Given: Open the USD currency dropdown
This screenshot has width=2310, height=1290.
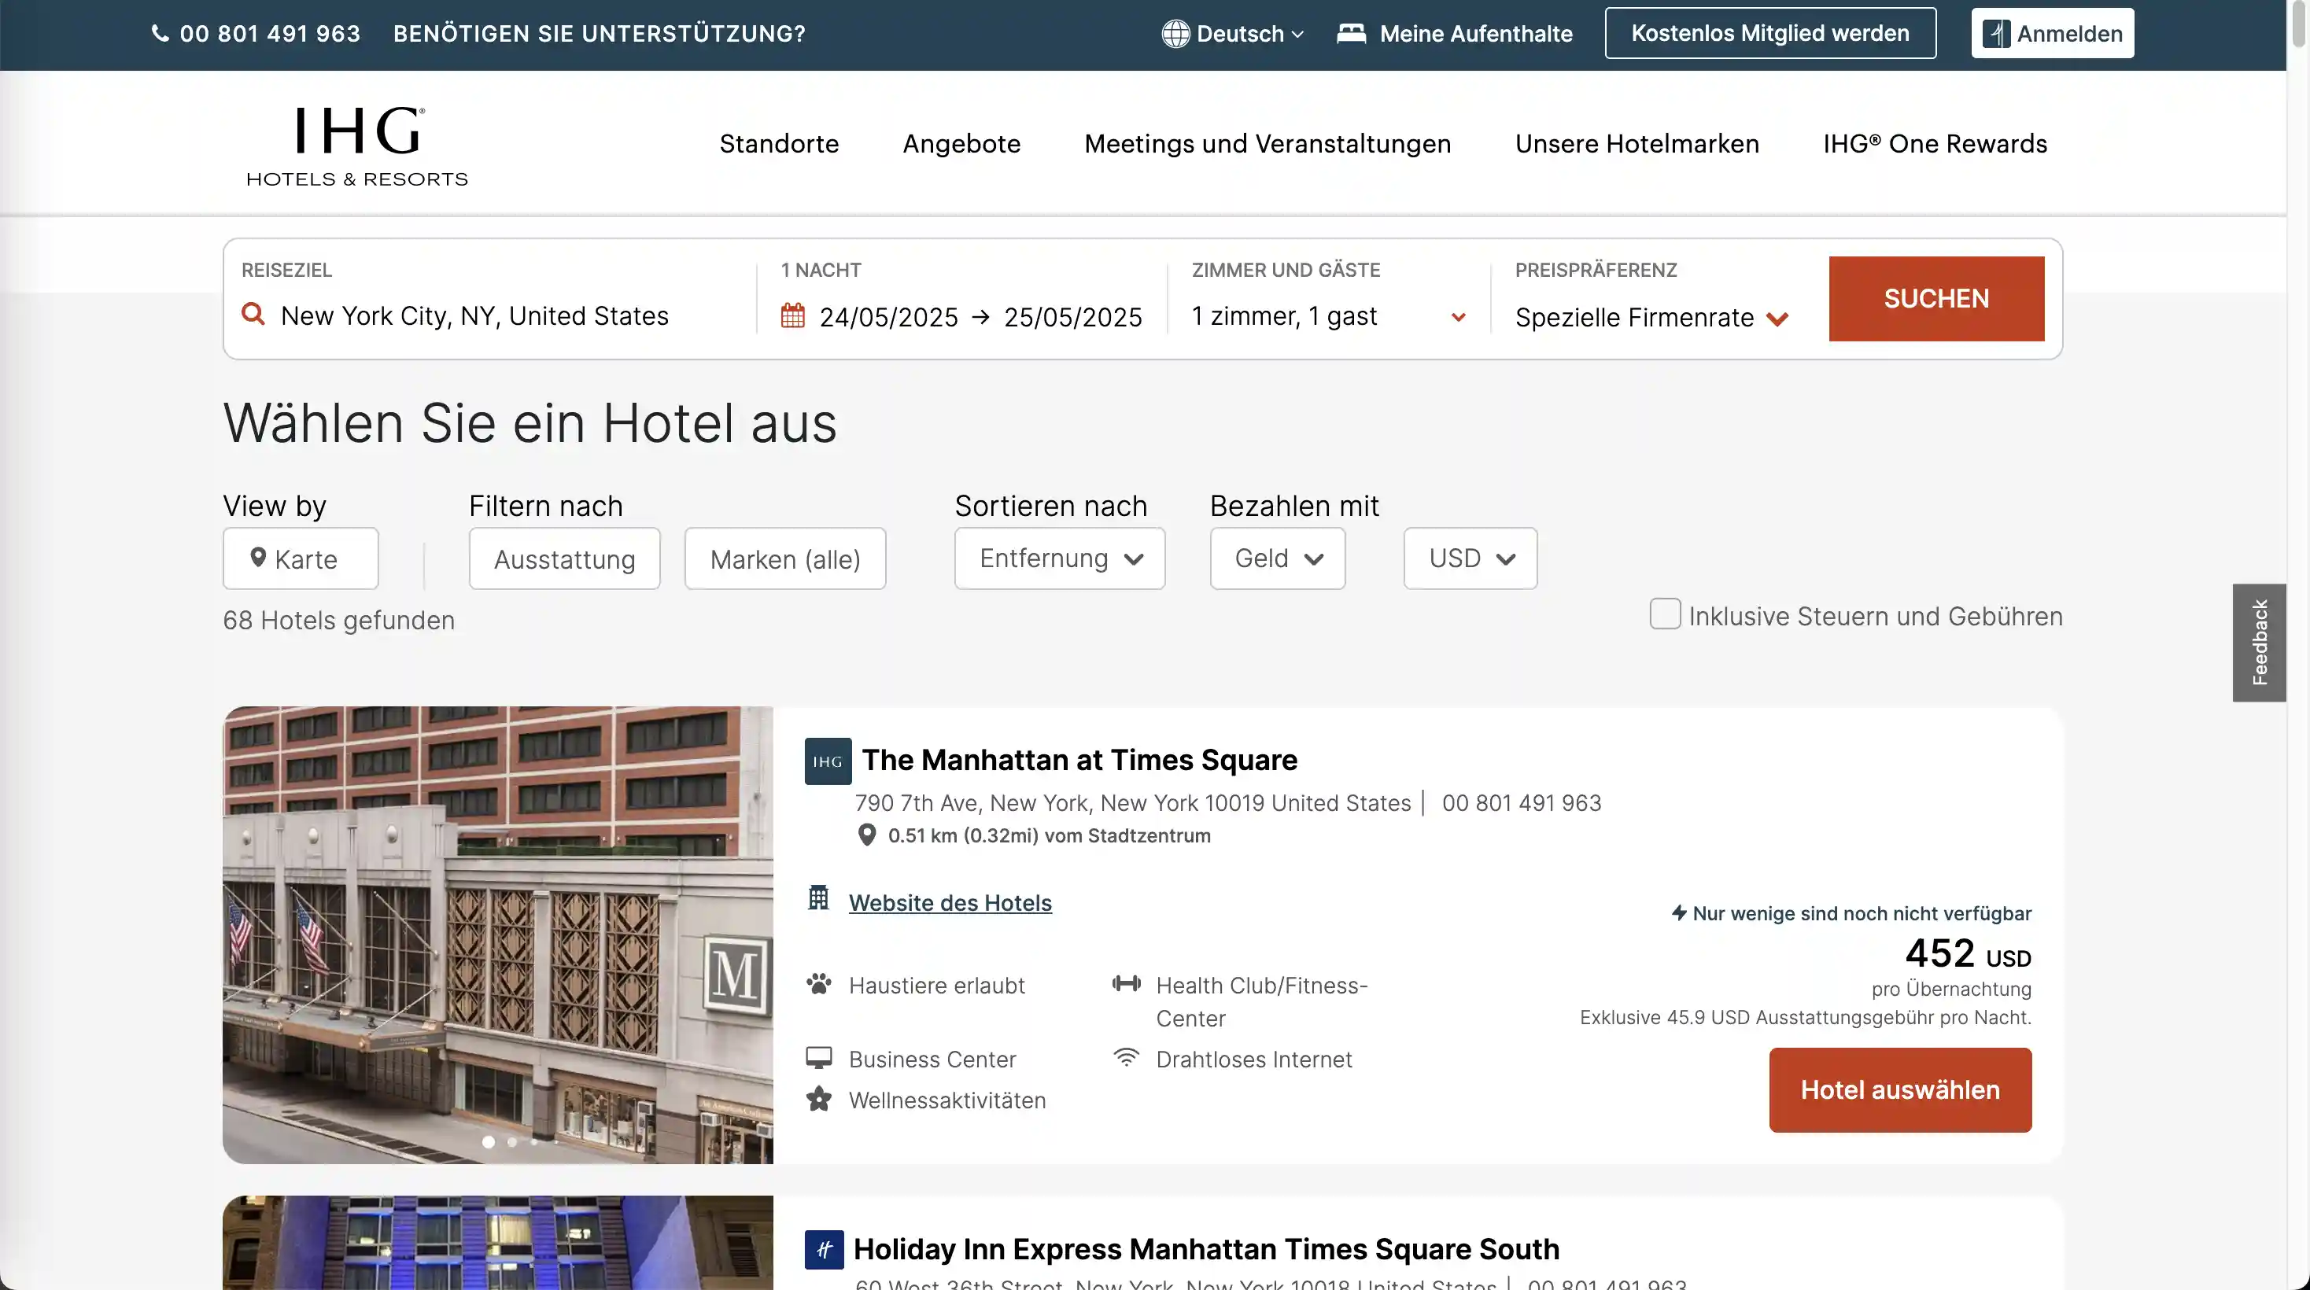Looking at the screenshot, I should 1470,558.
